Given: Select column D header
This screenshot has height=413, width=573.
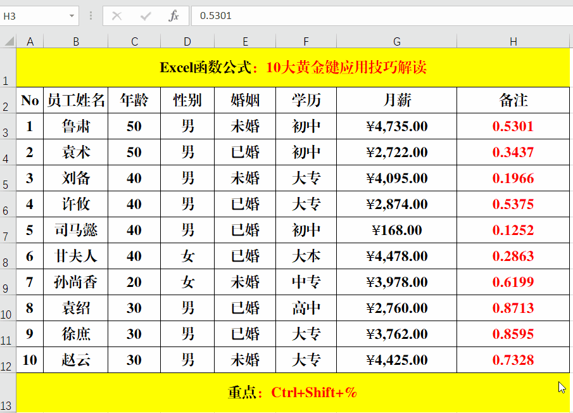Looking at the screenshot, I should (187, 41).
